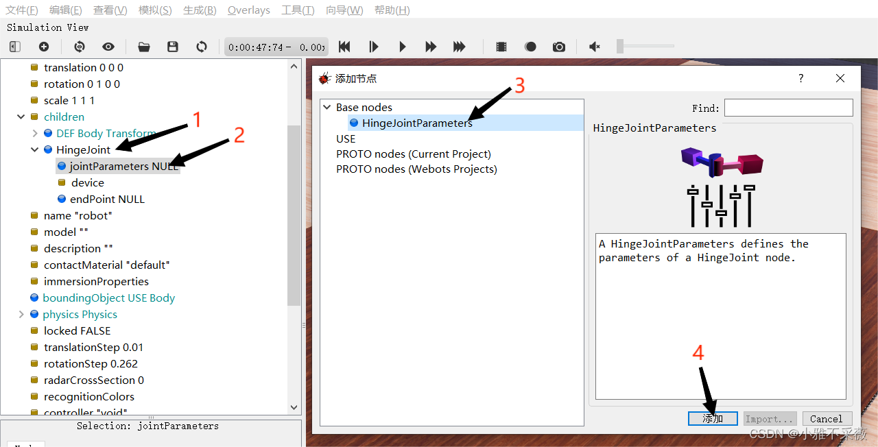
Task: Toggle scene tree side panel visibility
Action: [15, 47]
